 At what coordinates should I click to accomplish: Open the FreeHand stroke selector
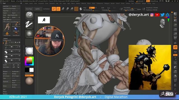click(x=29, y=25)
